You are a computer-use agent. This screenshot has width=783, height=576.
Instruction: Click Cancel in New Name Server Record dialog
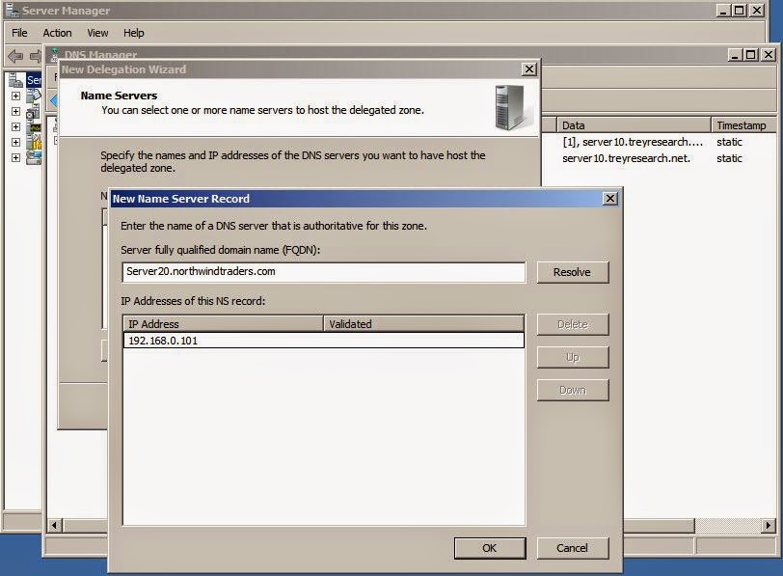click(572, 548)
